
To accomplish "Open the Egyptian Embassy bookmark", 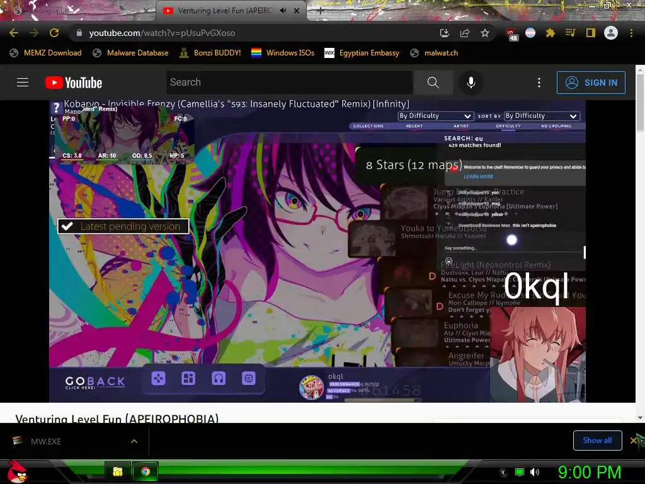I will tap(362, 53).
